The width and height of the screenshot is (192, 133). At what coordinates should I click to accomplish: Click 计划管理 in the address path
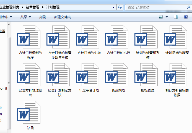pos(53,7)
